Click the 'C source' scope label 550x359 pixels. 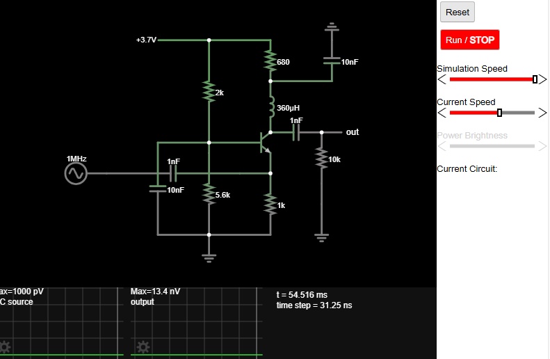coord(17,302)
